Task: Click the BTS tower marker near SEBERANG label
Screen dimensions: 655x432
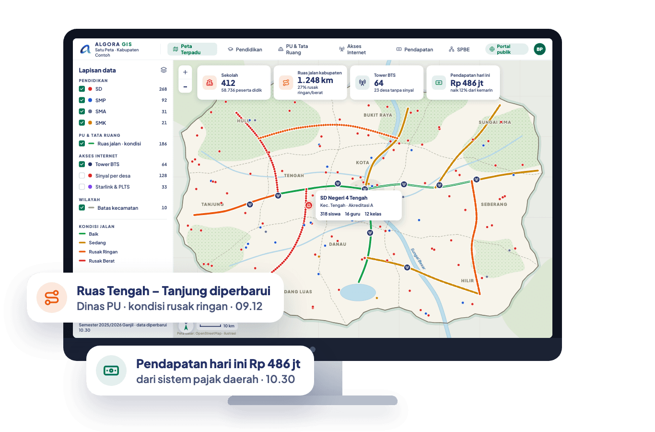Action: 477,180
